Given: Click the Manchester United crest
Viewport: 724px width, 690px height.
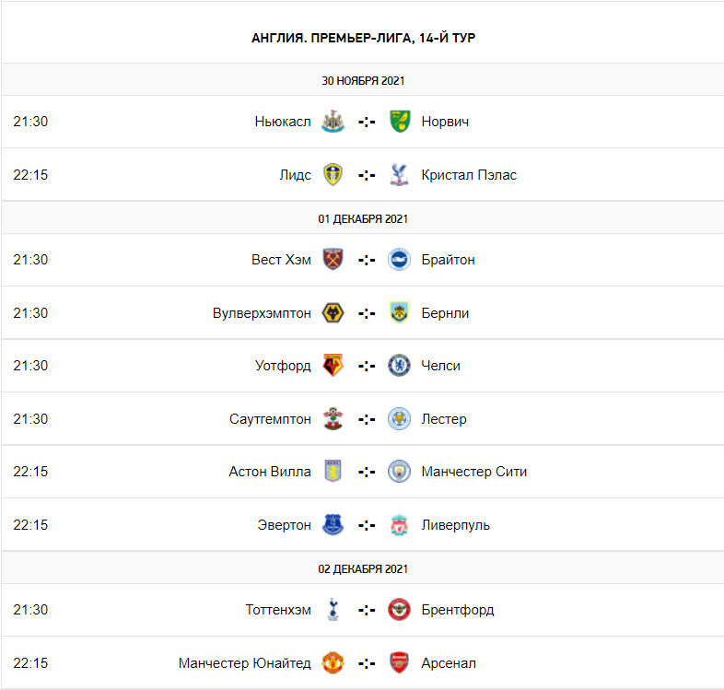Looking at the screenshot, I should click(333, 663).
